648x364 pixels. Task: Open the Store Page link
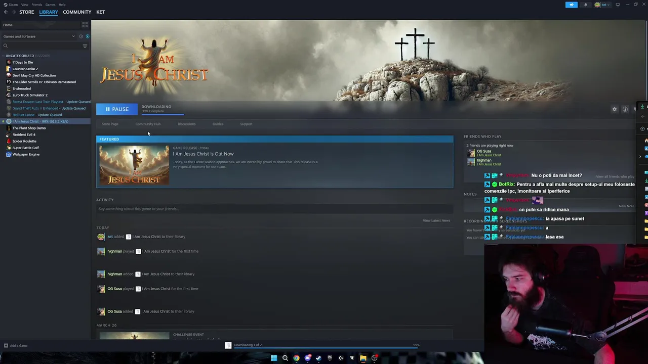[x=110, y=124]
